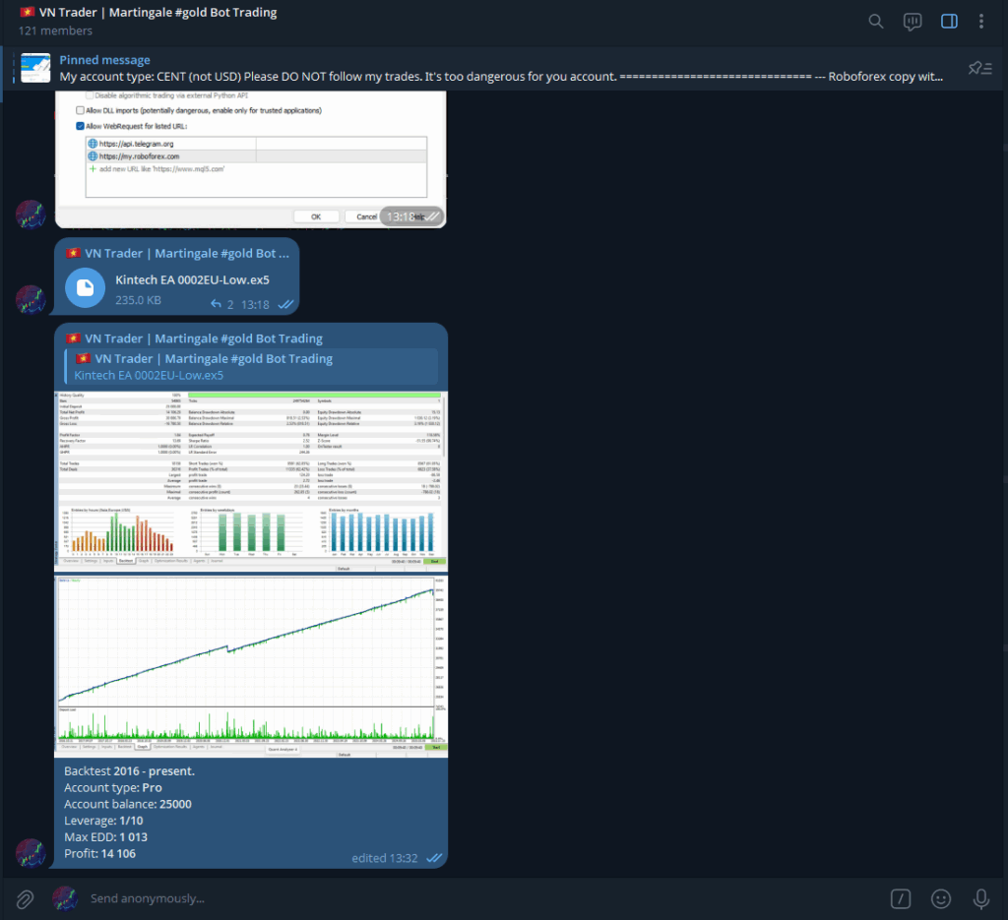This screenshot has height=920, width=1008.
Task: Click the quoted Kintech EA 0002EU-Low.ex5 reply
Action: click(x=251, y=367)
